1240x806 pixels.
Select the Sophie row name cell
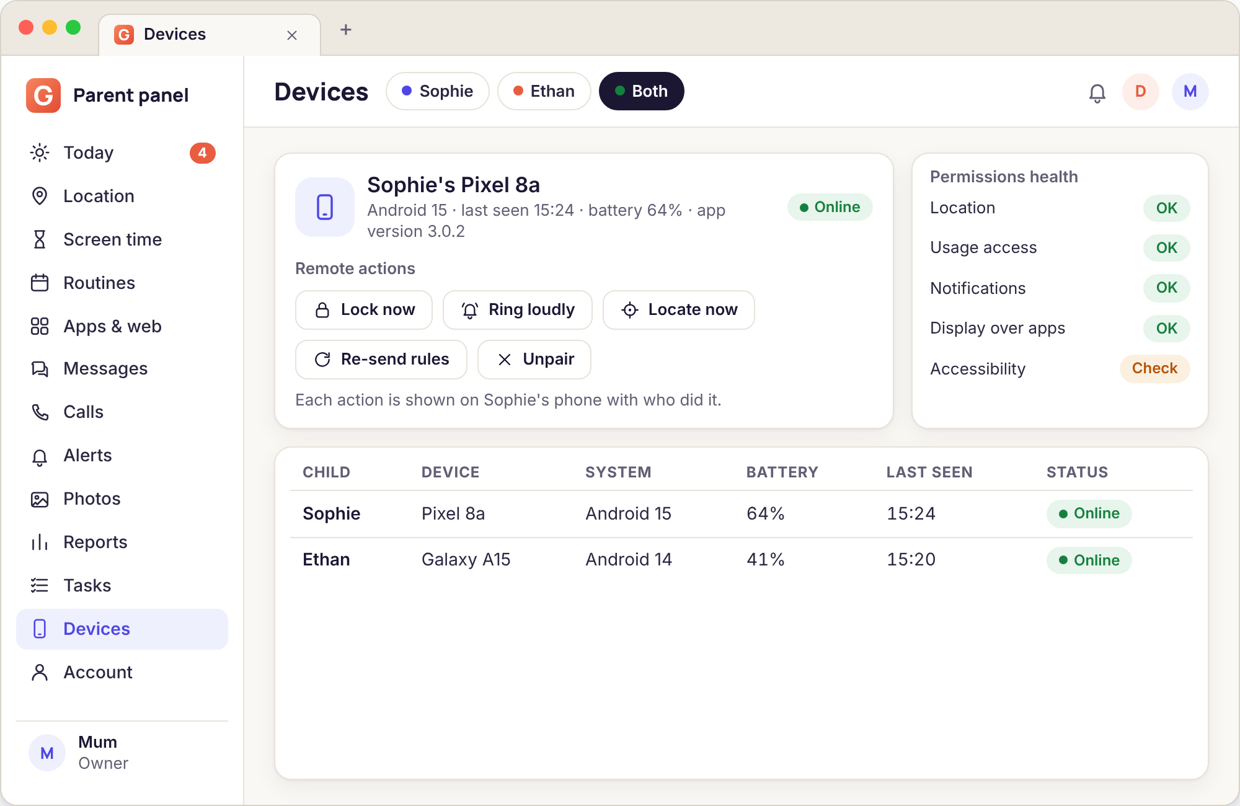point(332,514)
